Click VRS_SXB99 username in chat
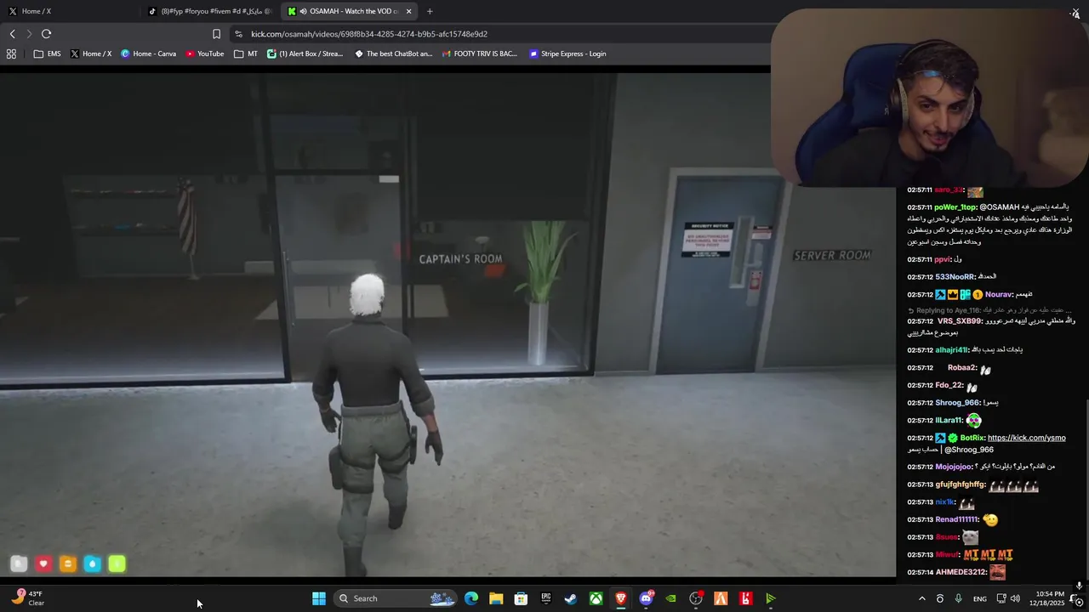 (x=960, y=321)
